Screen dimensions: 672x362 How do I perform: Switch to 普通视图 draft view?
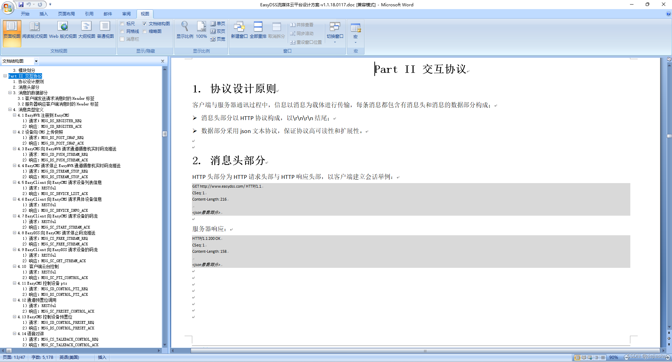point(105,30)
